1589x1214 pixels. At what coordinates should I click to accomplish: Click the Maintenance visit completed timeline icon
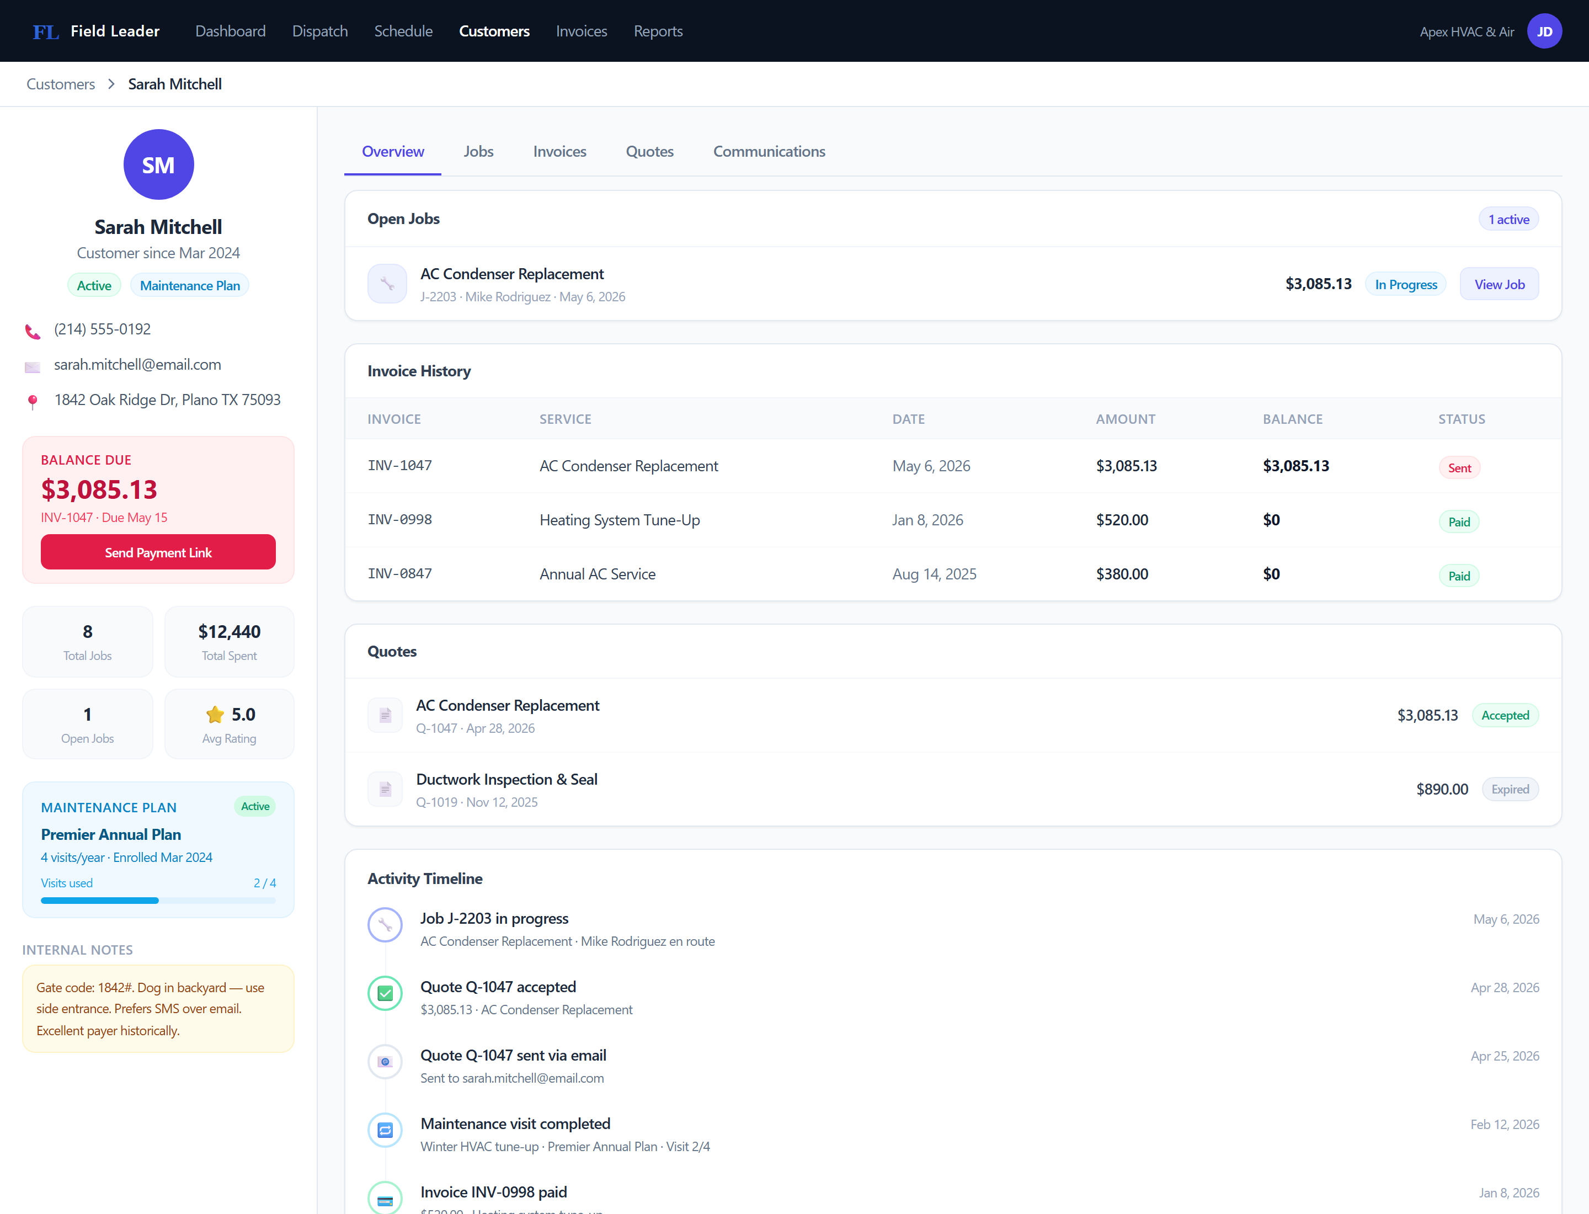(385, 1130)
